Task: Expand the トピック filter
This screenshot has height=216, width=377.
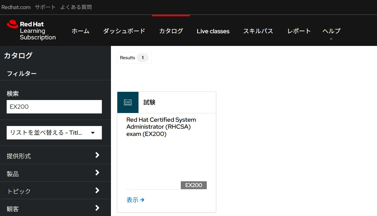Action: click(55, 190)
